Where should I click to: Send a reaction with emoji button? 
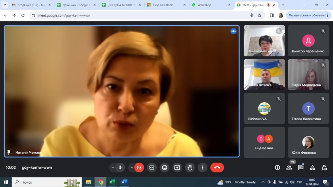tap(164, 168)
